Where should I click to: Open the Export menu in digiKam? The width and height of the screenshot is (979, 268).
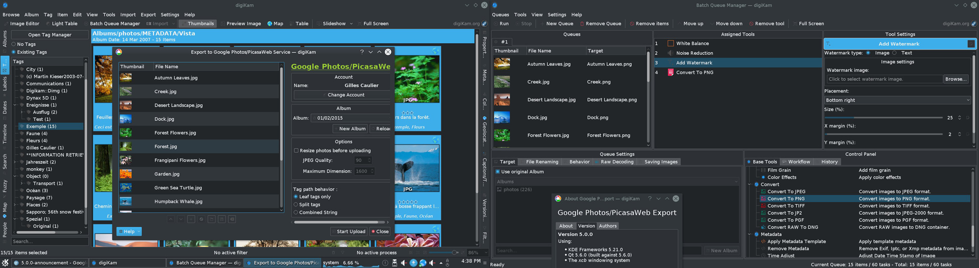pyautogui.click(x=148, y=15)
